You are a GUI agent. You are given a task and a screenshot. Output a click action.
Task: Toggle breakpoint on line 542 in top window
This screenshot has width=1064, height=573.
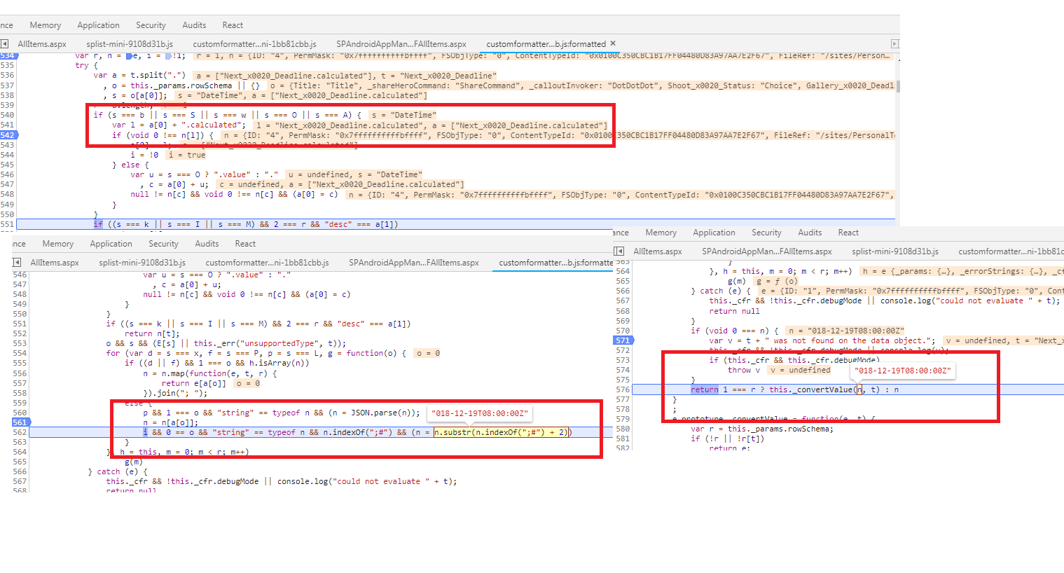(x=8, y=135)
